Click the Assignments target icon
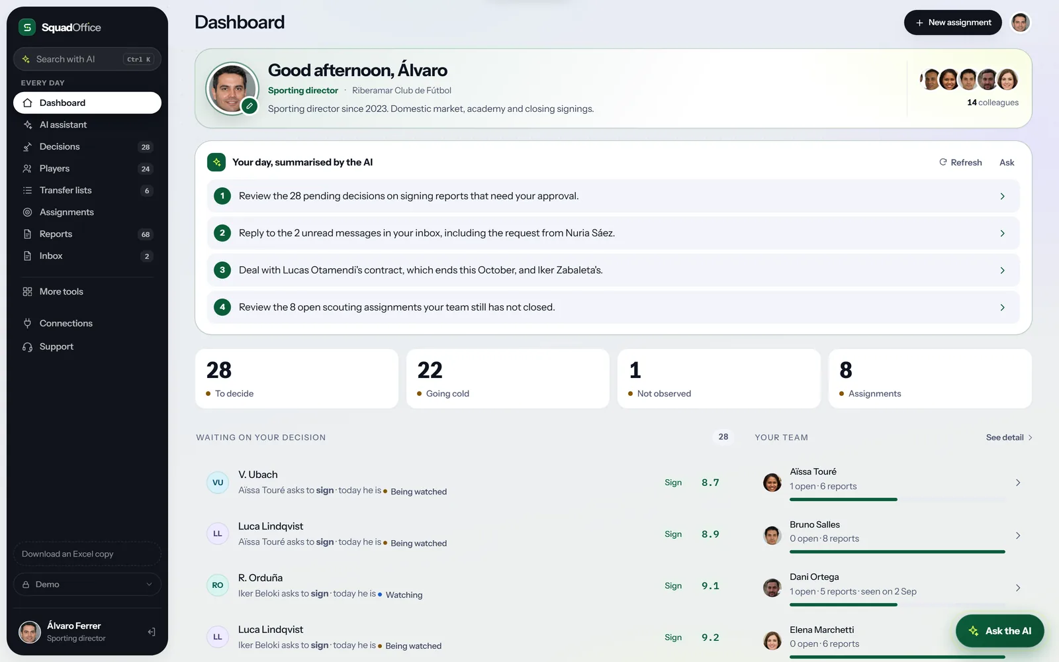The width and height of the screenshot is (1059, 662). [x=27, y=212]
